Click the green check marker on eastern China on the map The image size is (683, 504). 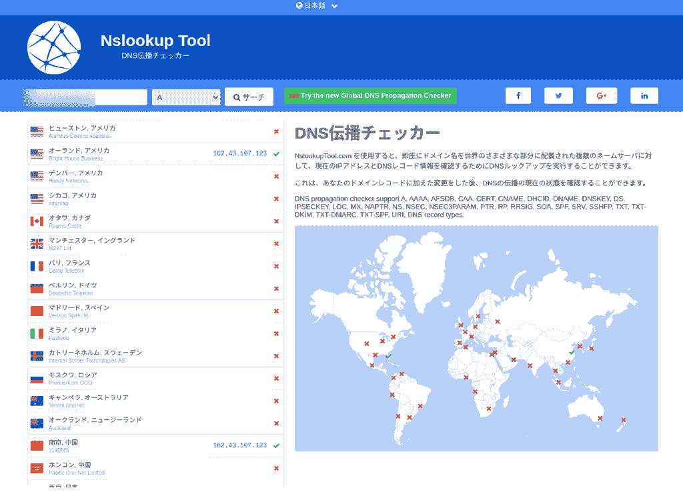coord(572,352)
